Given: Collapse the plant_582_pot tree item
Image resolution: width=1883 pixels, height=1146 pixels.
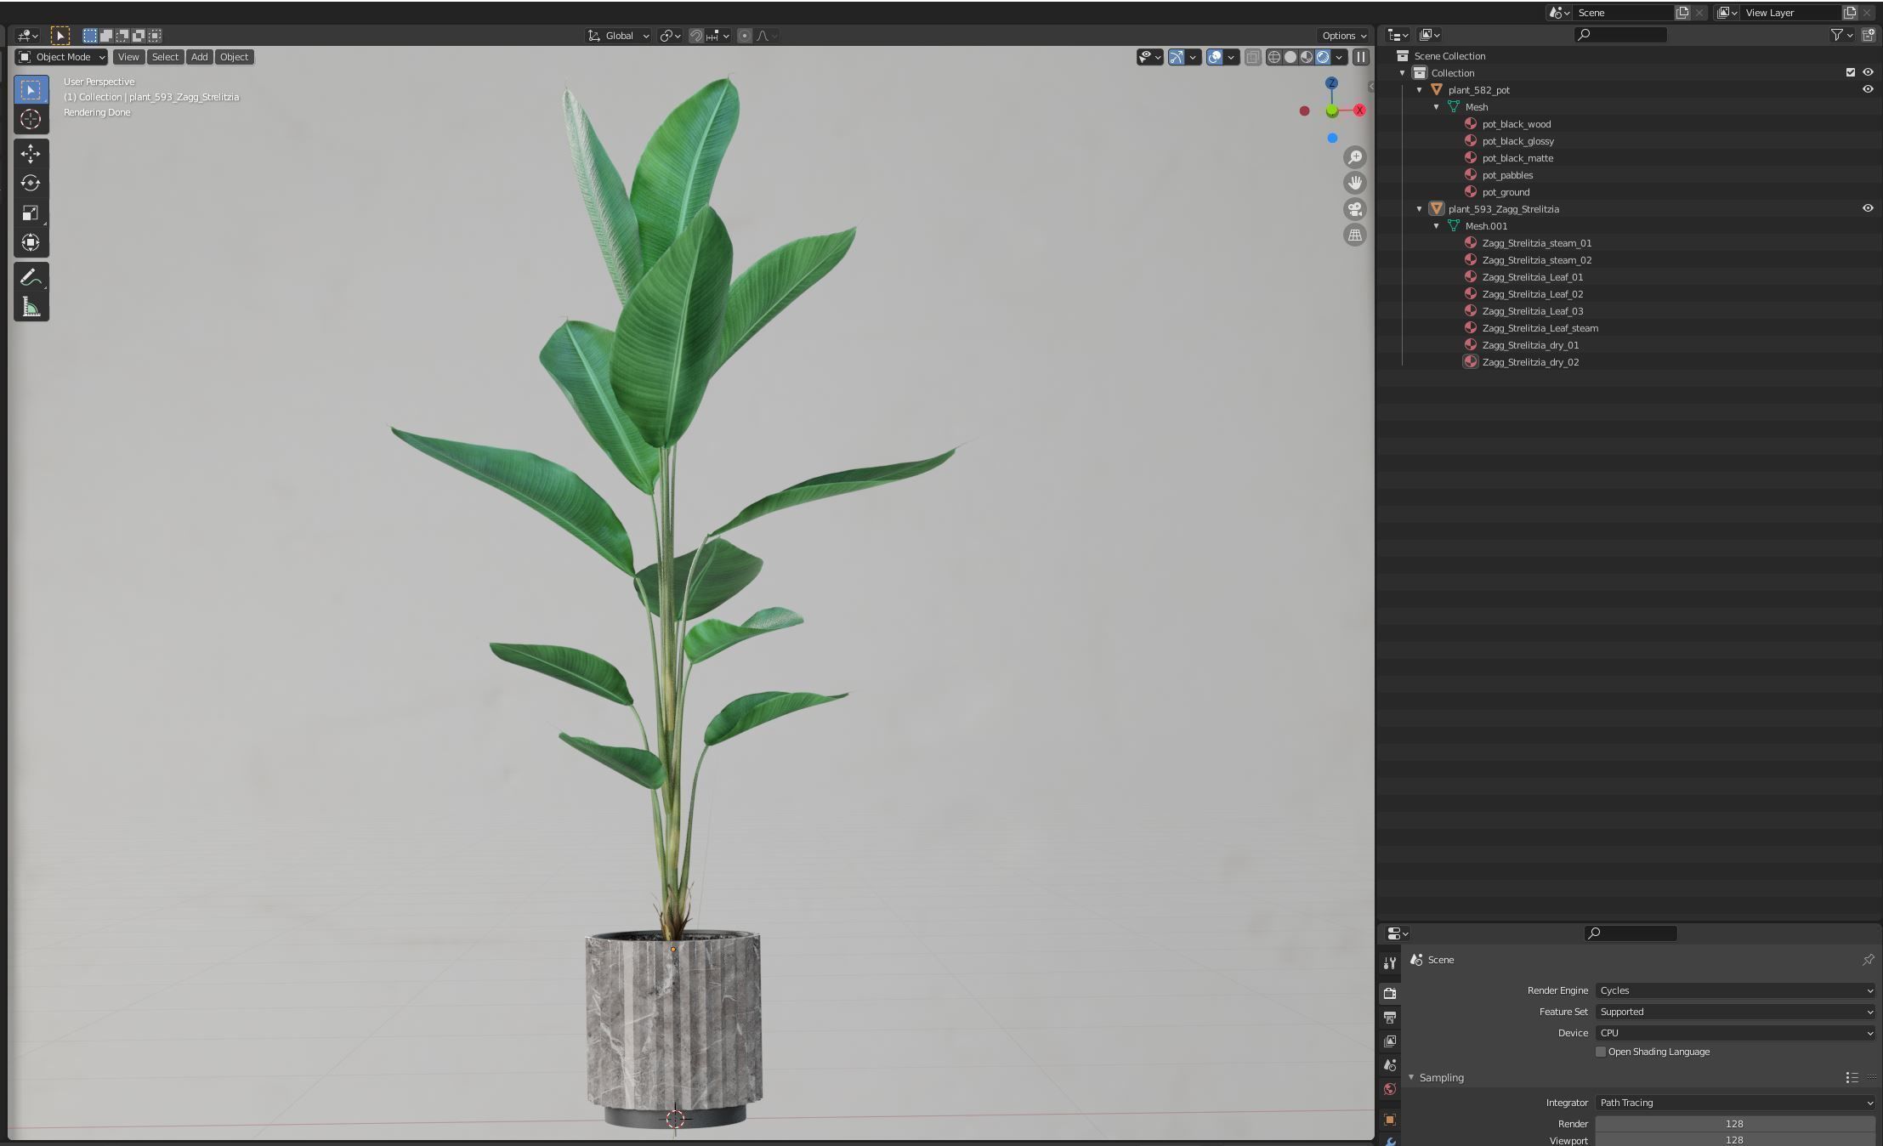Looking at the screenshot, I should [1419, 90].
